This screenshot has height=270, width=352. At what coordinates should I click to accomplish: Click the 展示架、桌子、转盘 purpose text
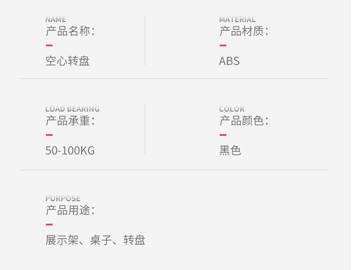[95, 241]
